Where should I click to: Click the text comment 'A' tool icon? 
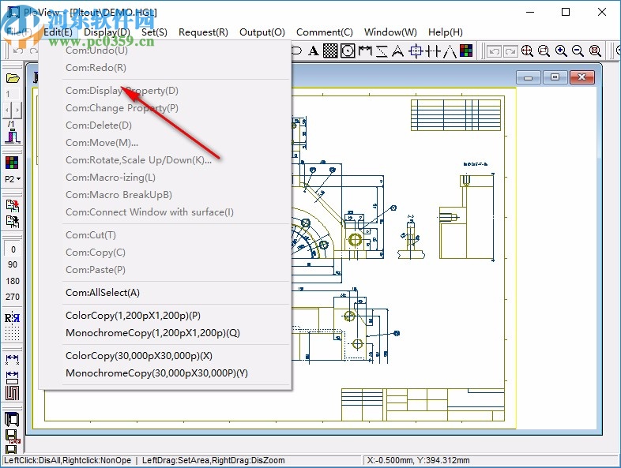pos(314,51)
